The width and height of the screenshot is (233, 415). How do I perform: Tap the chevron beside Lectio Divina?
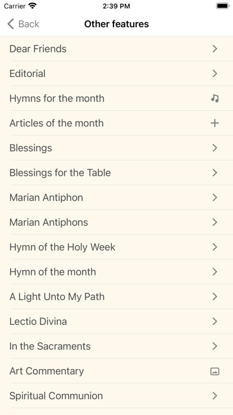click(215, 321)
